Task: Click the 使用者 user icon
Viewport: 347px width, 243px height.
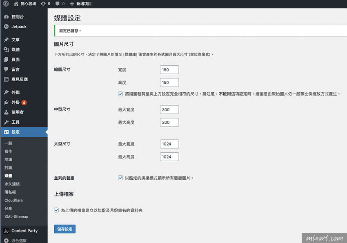Action: pyautogui.click(x=6, y=112)
